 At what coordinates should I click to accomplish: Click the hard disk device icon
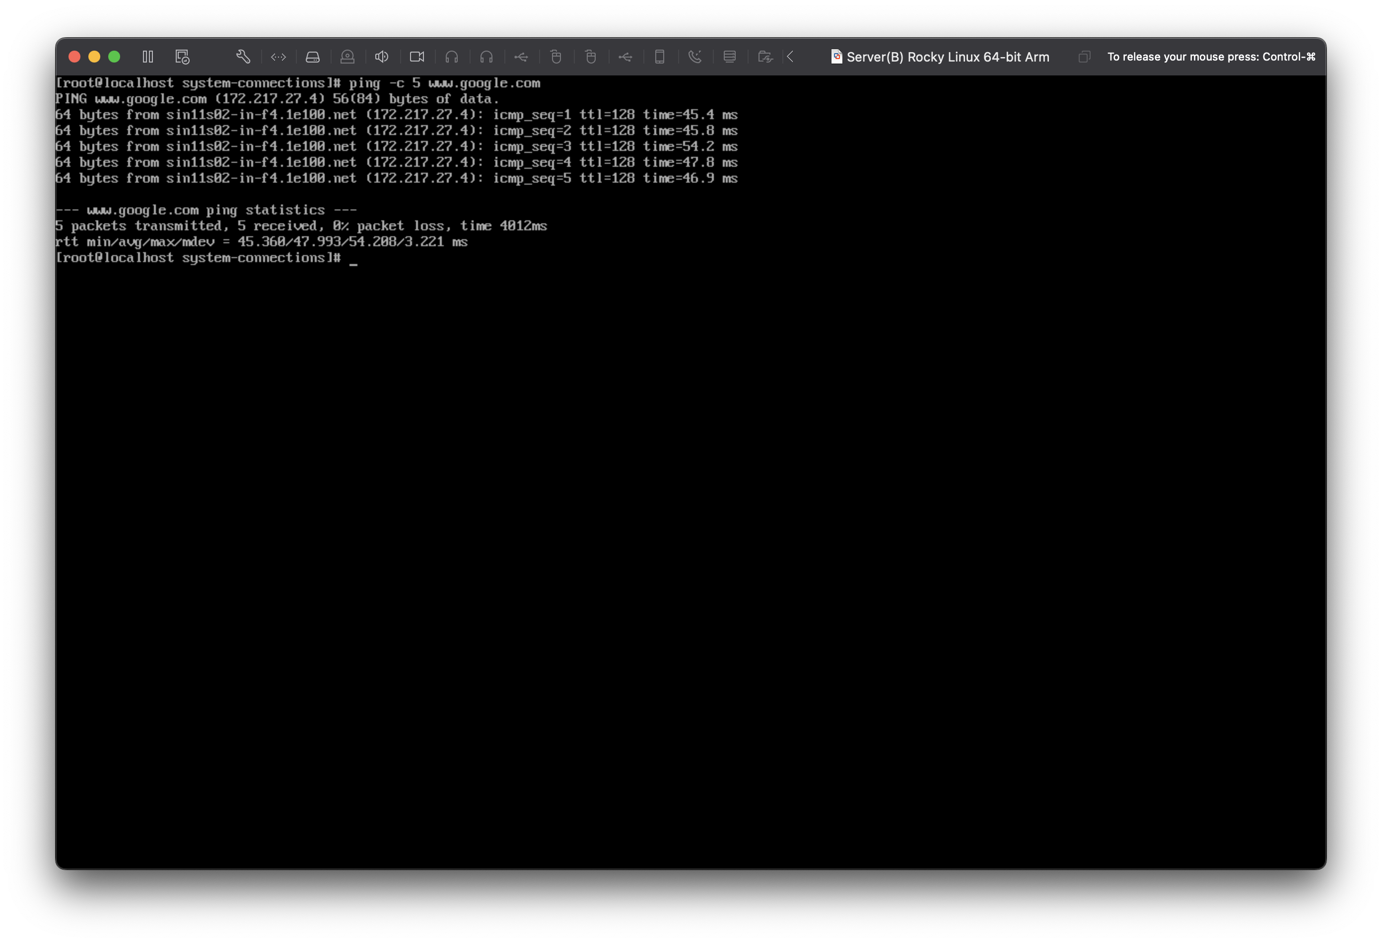(313, 57)
